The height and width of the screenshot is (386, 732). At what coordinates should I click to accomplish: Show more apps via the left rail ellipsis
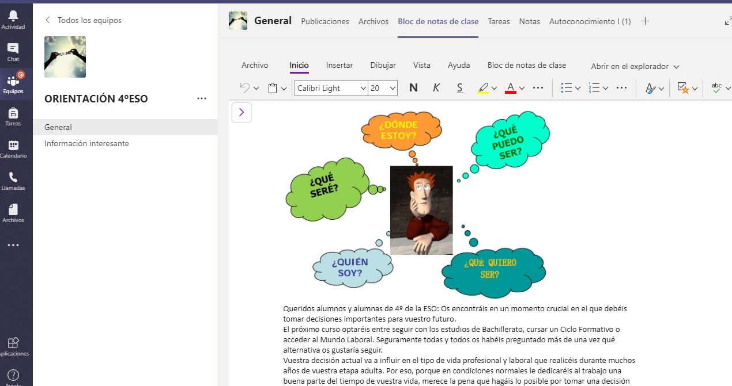(13, 245)
